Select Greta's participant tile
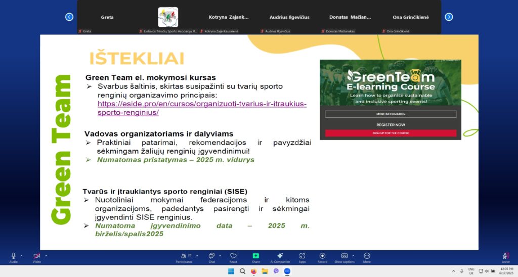Image resolution: width=518 pixels, height=277 pixels. 107,17
